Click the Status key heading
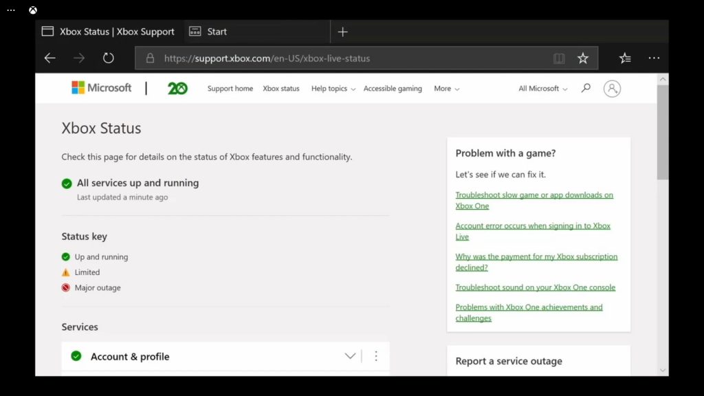This screenshot has height=396, width=704. 85,236
